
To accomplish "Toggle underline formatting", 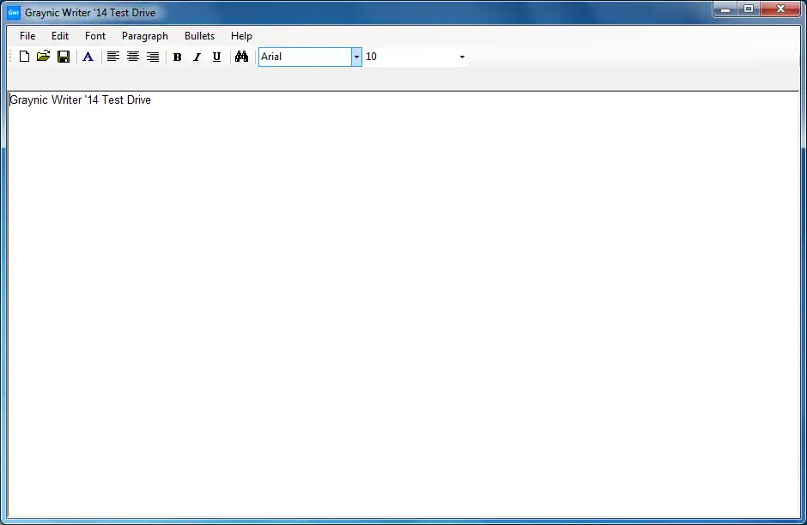I will pos(216,57).
